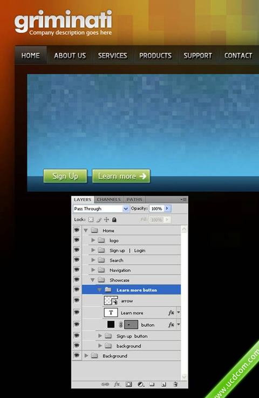Enable lock transparent pixels icon
The width and height of the screenshot is (259, 398).
(x=91, y=220)
